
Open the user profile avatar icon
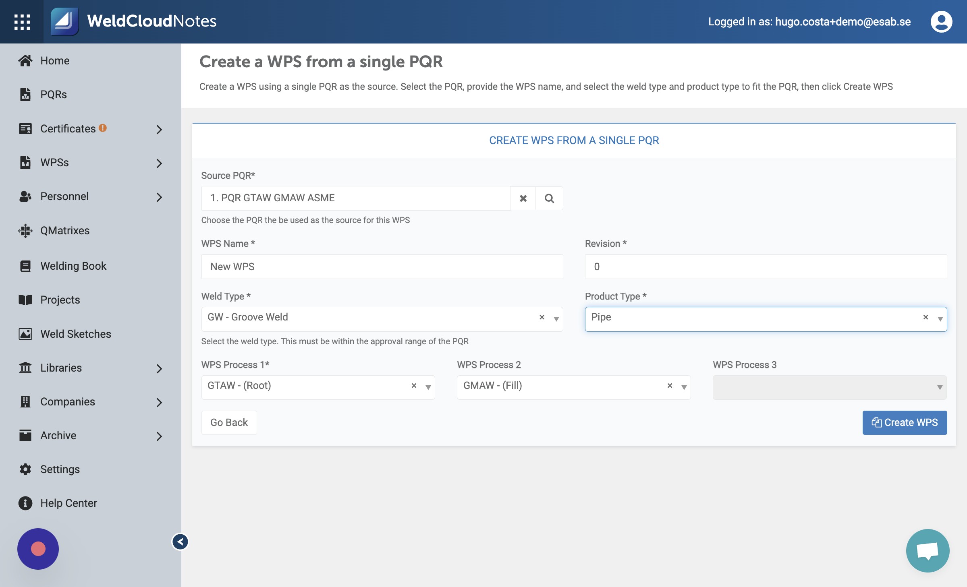click(x=941, y=22)
